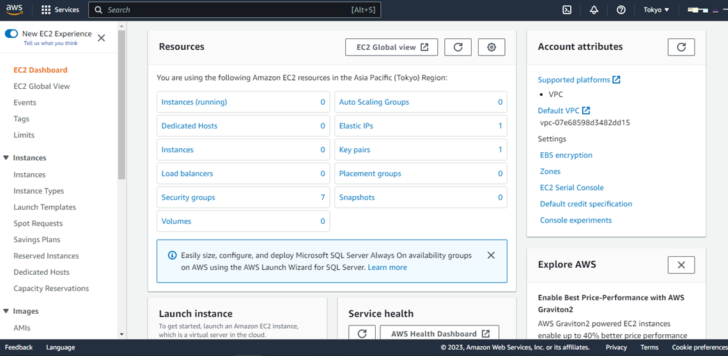Click Feedback in footer
Screen dimensions: 728x356
[x=19, y=347]
